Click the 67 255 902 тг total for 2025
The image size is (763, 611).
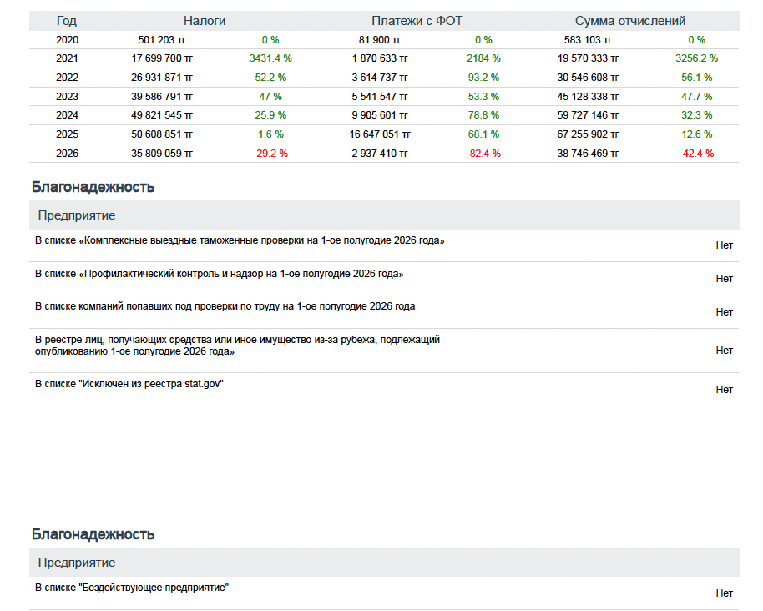click(588, 134)
